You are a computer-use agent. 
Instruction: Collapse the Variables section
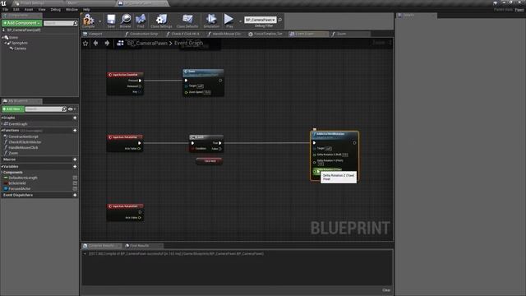pos(2,166)
